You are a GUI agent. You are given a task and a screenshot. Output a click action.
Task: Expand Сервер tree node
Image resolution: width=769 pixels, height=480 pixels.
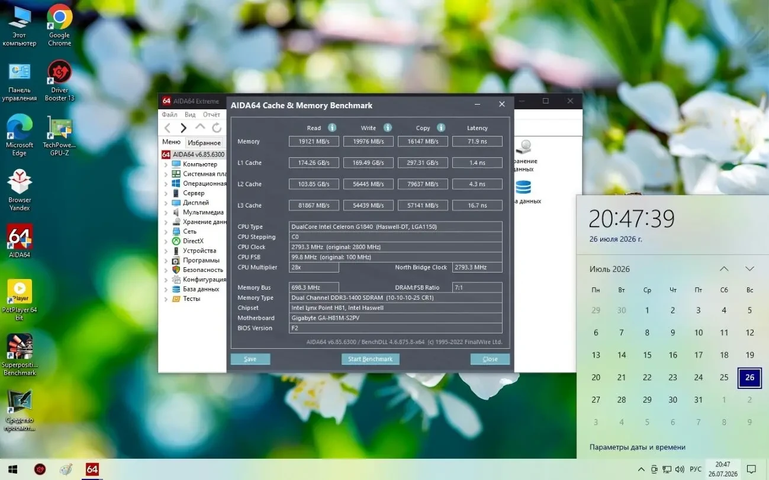pos(166,193)
